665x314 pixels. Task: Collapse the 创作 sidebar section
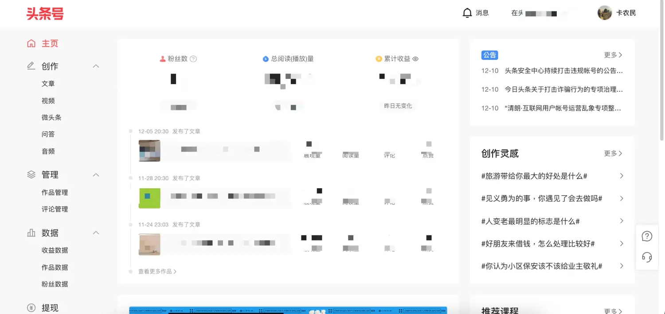click(x=96, y=66)
